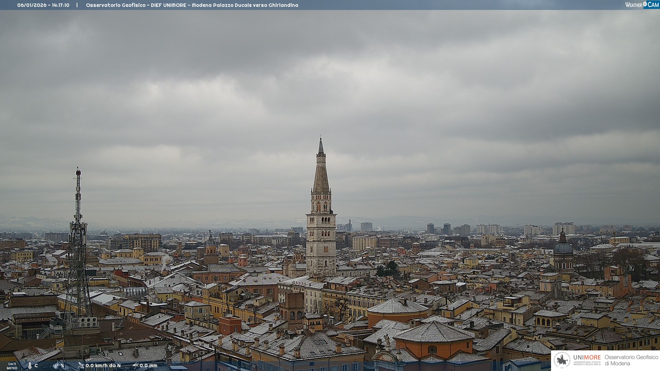
Task: Click the WEATHER word in top-right logo
Action: click(634, 5)
